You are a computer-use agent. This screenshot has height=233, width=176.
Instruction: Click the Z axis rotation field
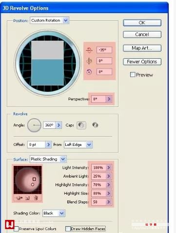point(104,72)
